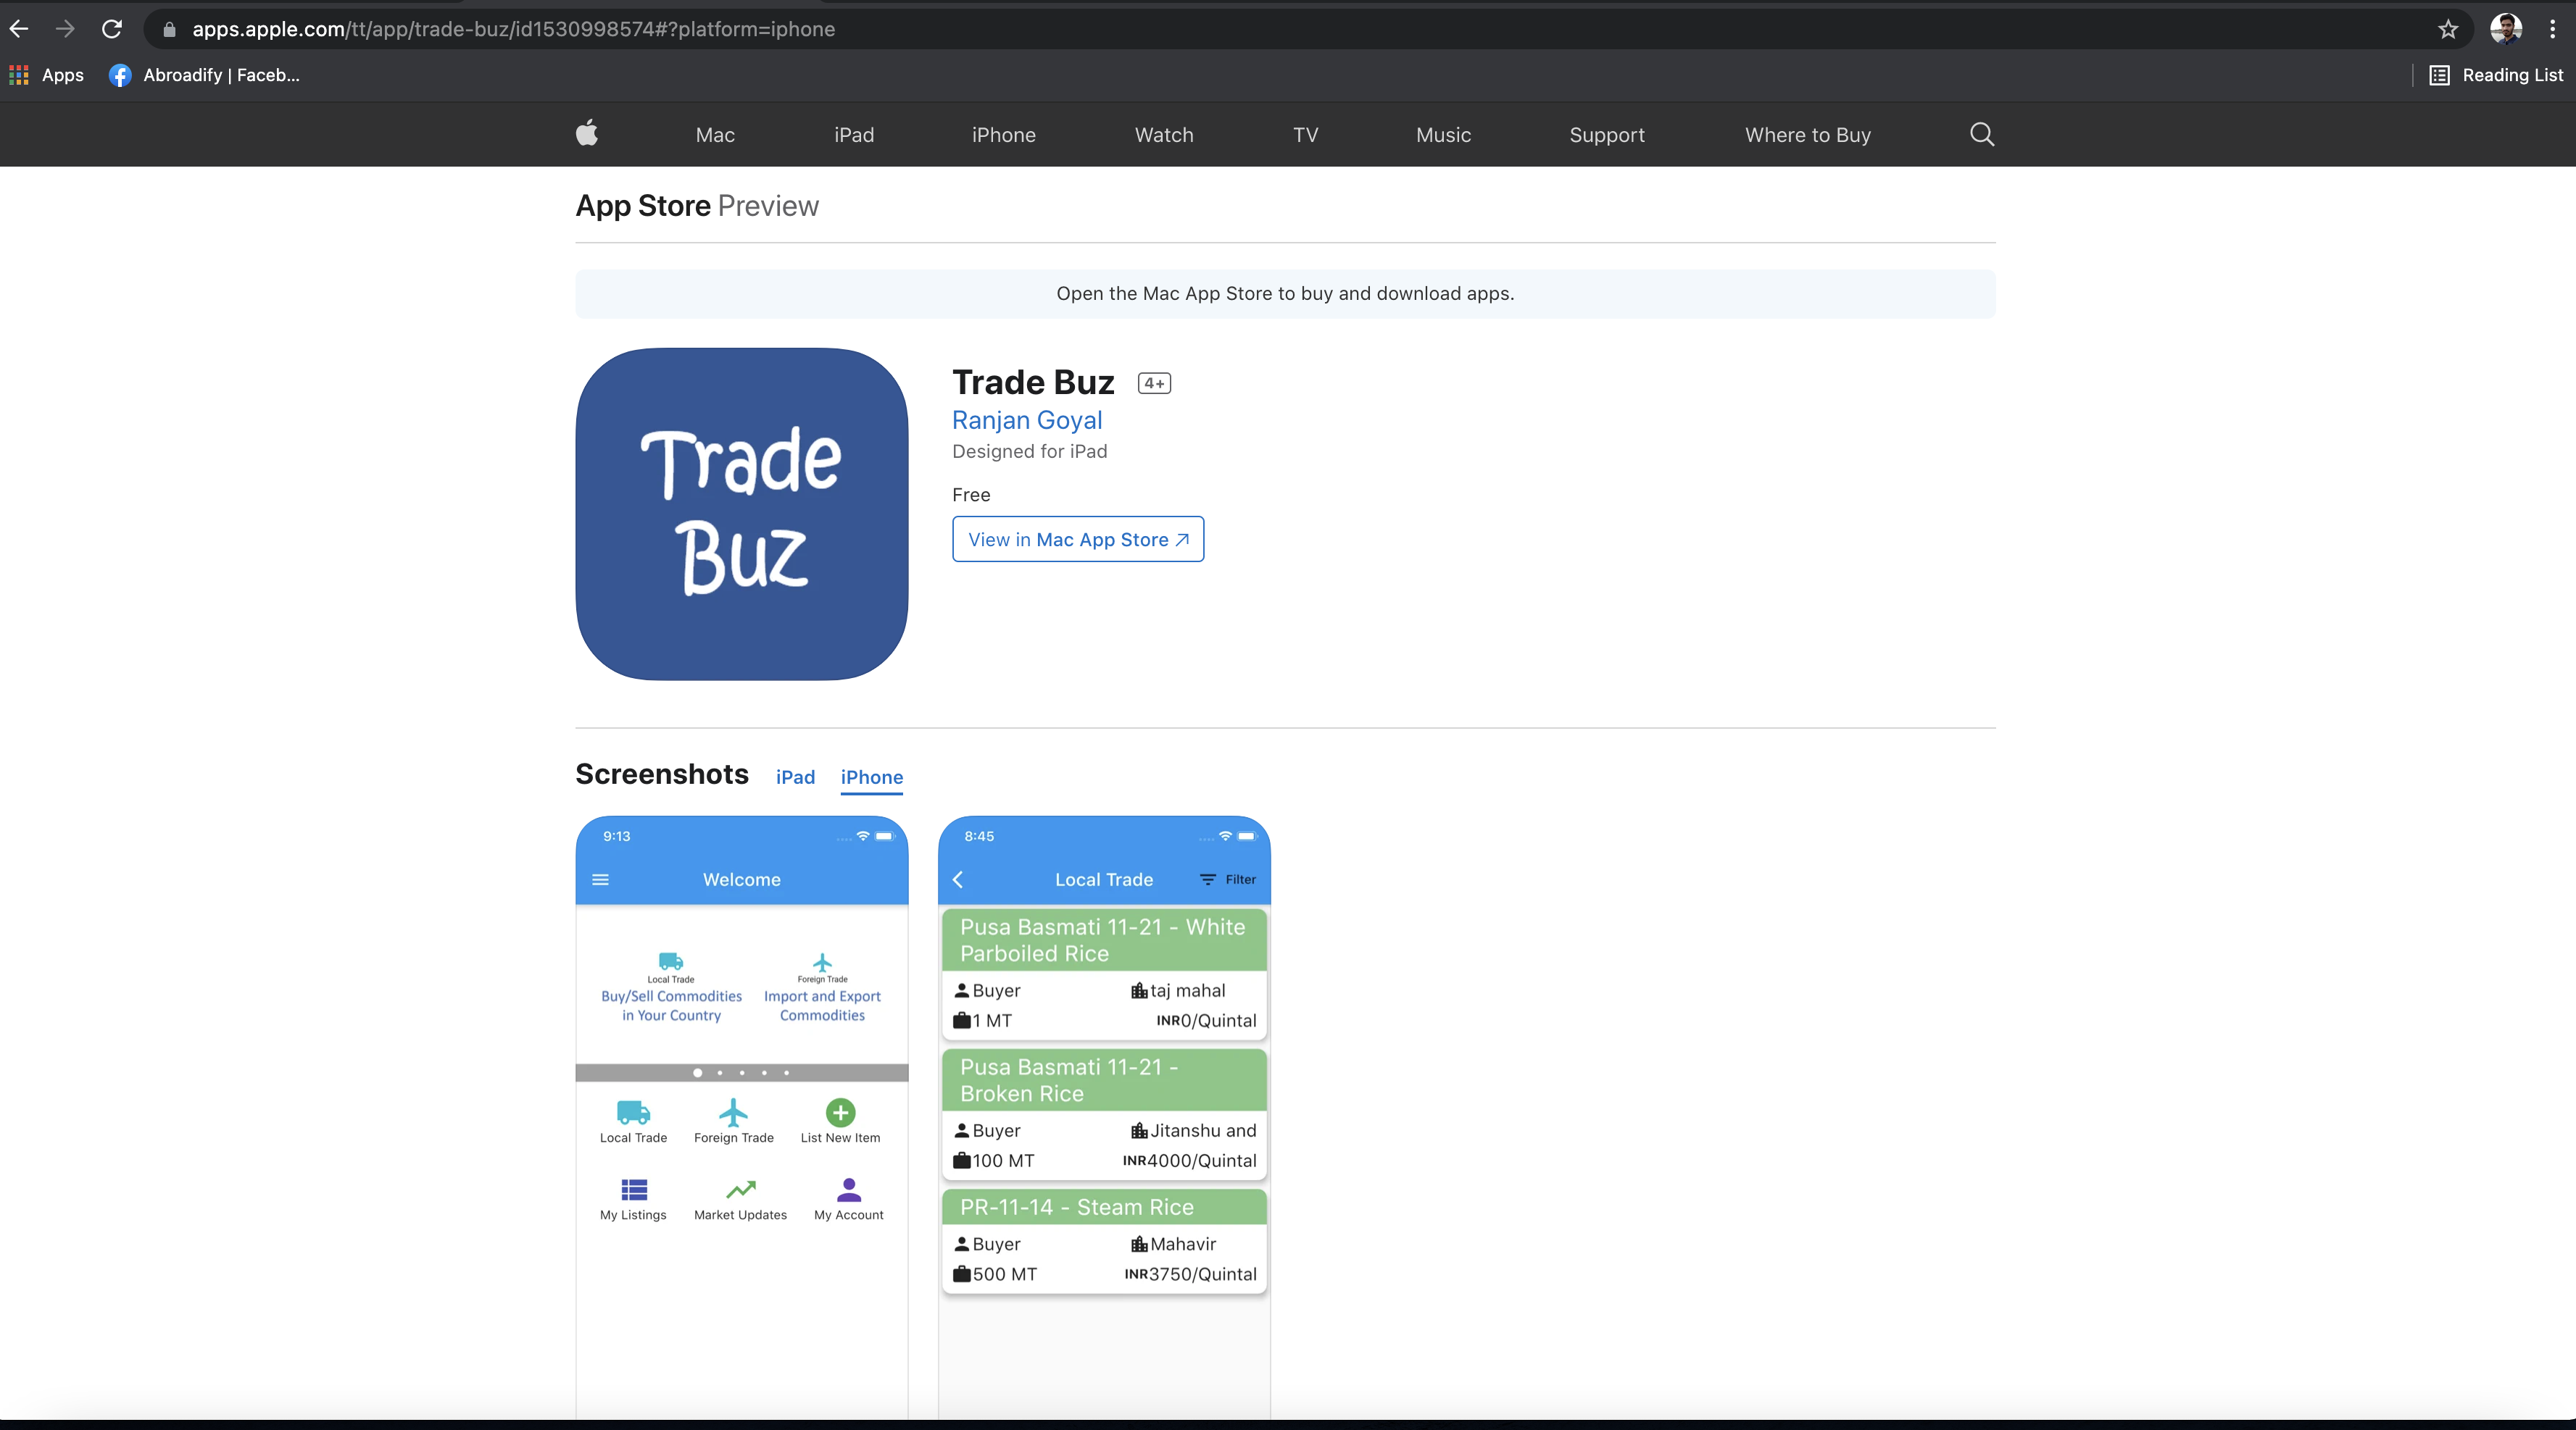Viewport: 2576px width, 1430px height.
Task: Open the search icon in the Apple navigation
Action: (1982, 134)
